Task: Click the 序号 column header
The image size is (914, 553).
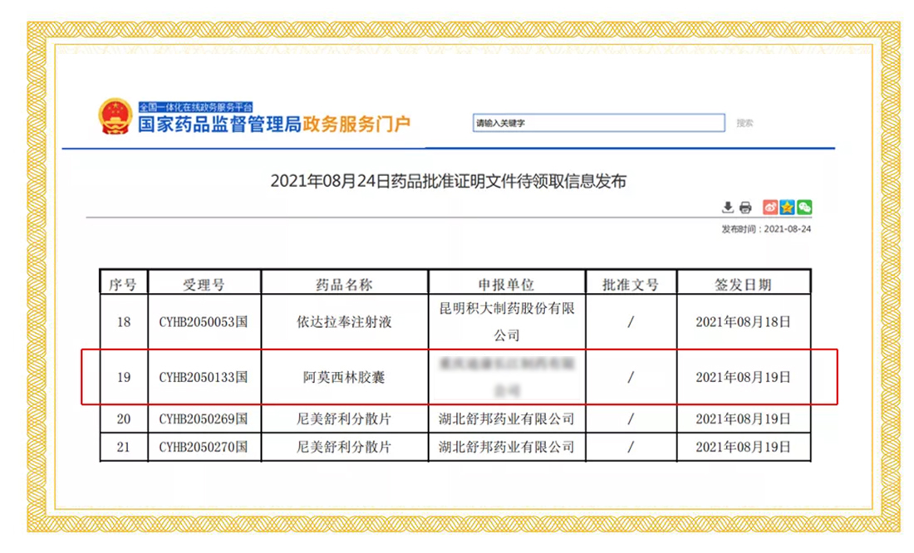Action: click(123, 284)
